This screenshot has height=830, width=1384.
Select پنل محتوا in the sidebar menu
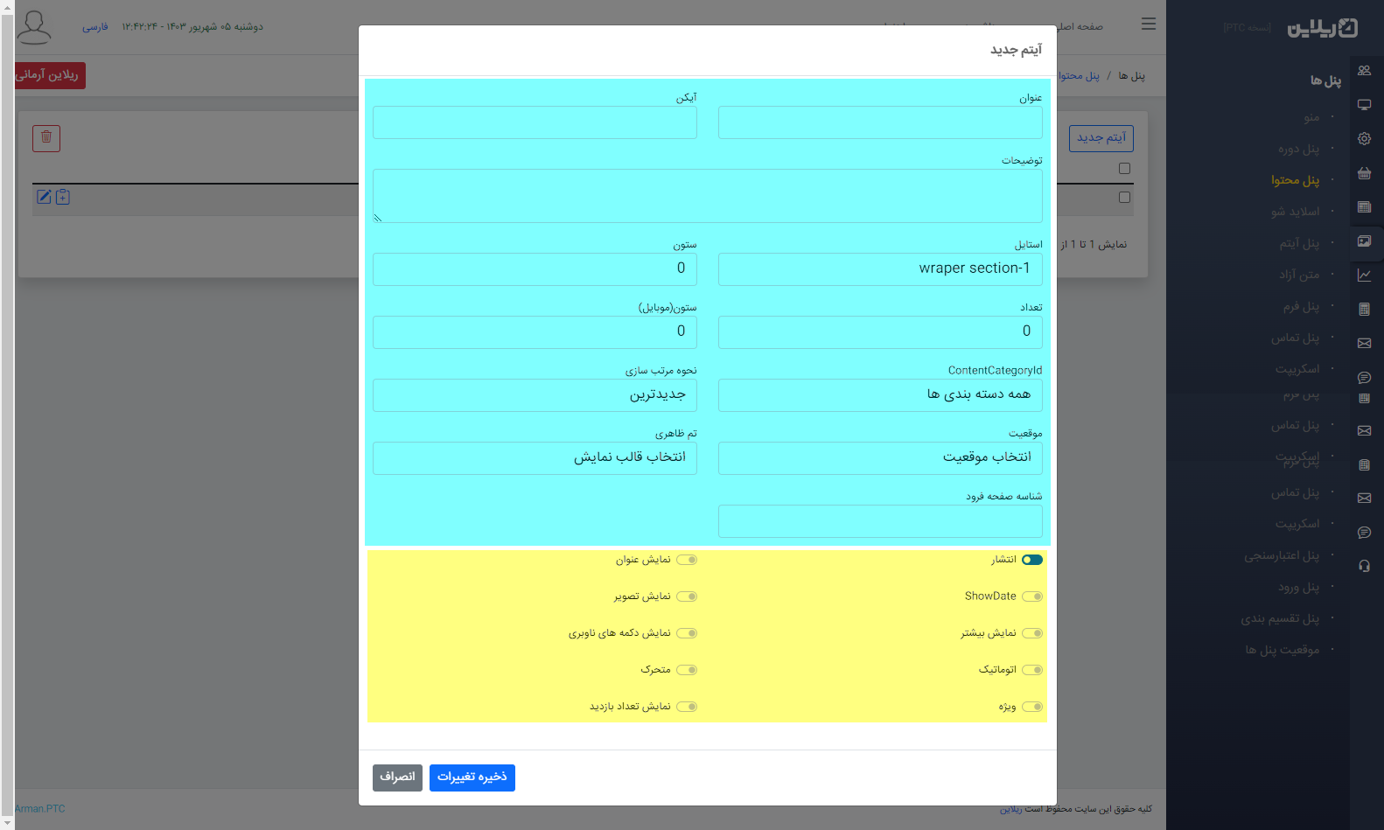coord(1295,180)
